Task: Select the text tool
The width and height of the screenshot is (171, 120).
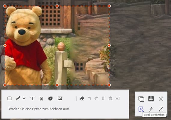Action: tap(32, 98)
